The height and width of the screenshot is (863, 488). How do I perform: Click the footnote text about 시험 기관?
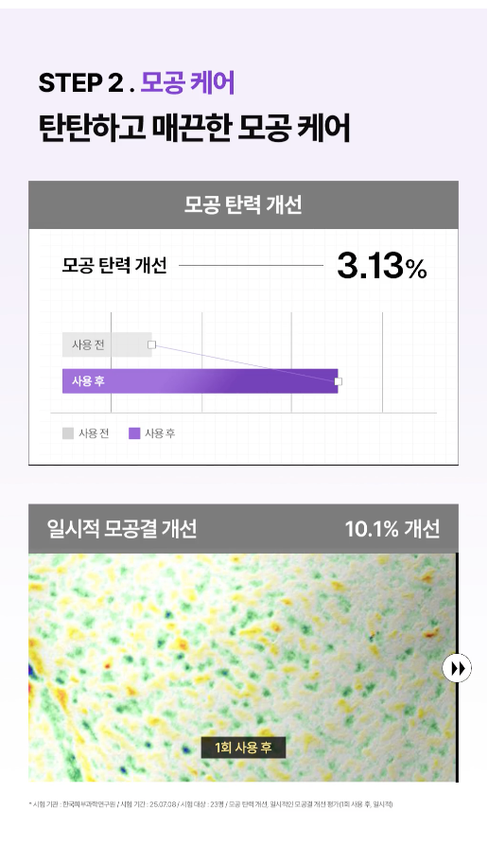[x=211, y=804]
